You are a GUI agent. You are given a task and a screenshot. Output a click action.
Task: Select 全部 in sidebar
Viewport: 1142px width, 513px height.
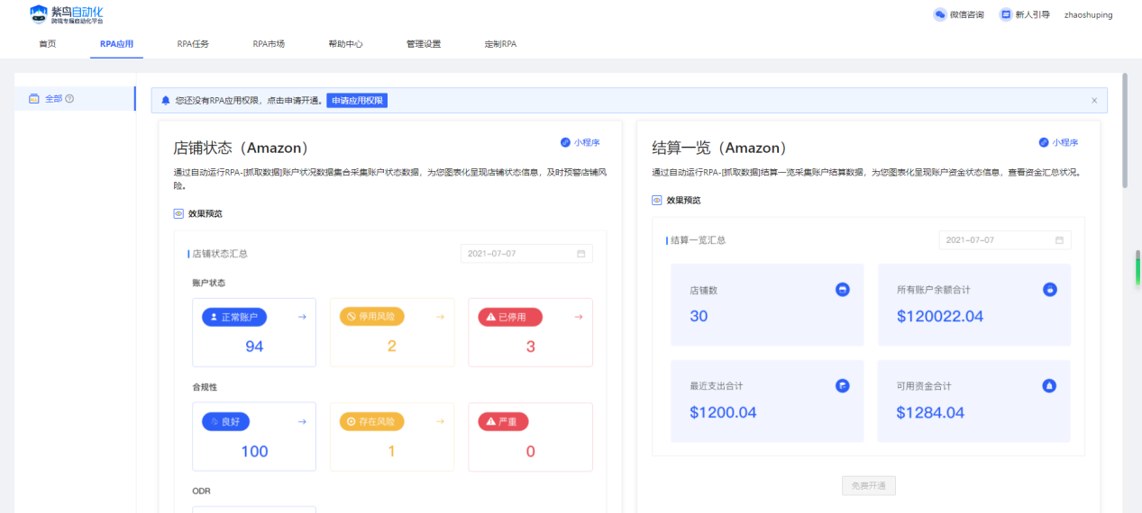tap(75, 99)
